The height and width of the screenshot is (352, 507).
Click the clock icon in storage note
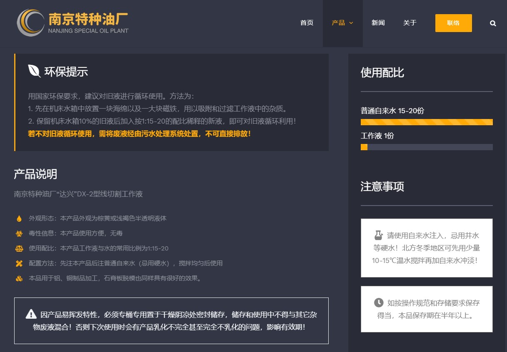pyautogui.click(x=379, y=302)
